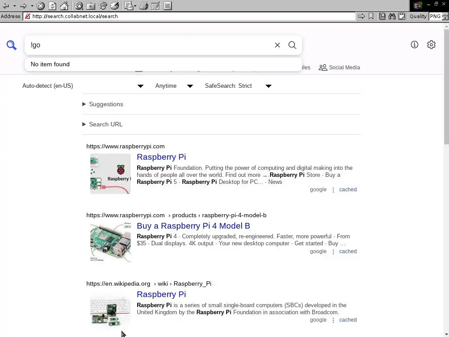449x337 pixels.
Task: Open 'Buy a Raspberry Pi 4 Model B' link
Action: coord(193,226)
